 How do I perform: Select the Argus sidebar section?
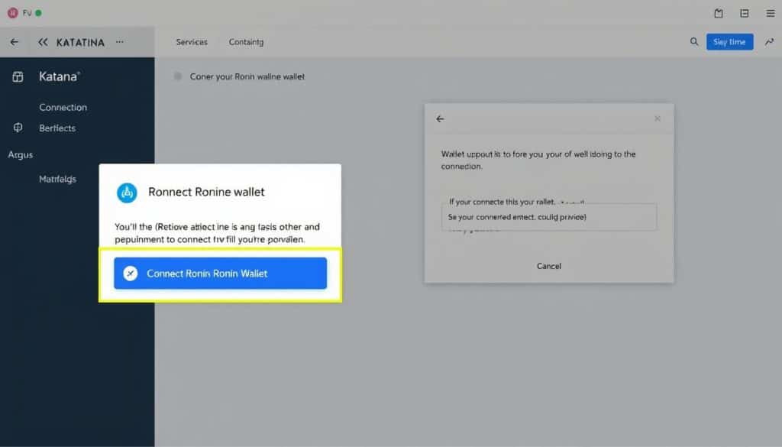point(21,154)
